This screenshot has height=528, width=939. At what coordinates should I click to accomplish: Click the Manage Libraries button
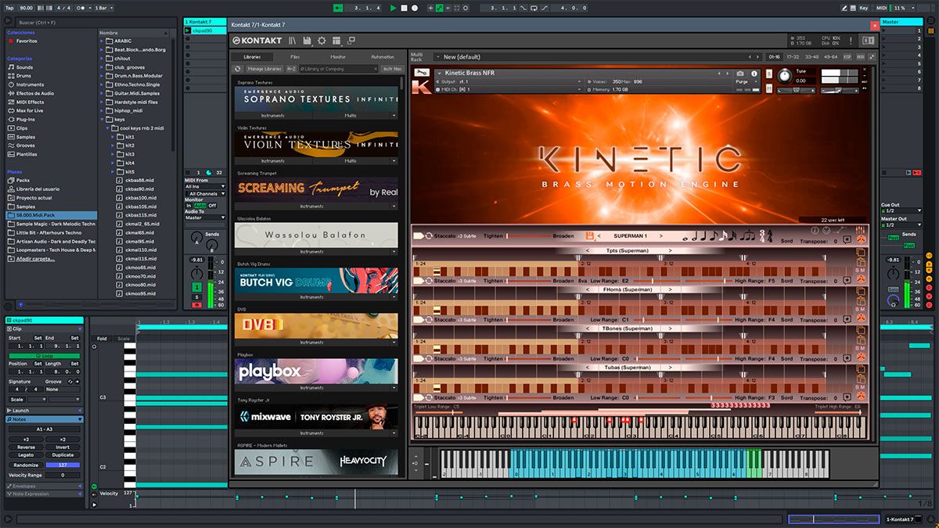coord(264,69)
